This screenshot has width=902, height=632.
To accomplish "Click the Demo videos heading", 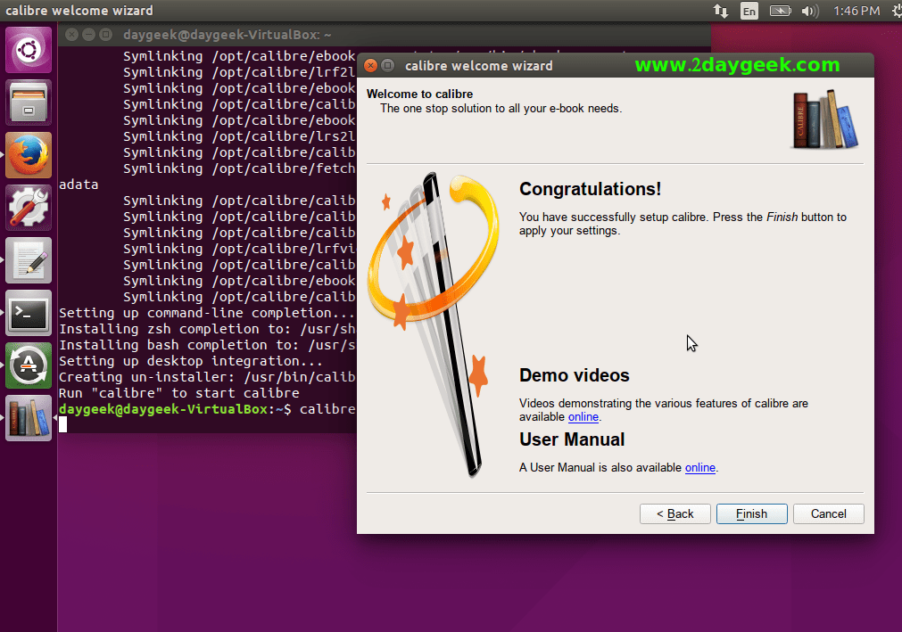I will [574, 375].
